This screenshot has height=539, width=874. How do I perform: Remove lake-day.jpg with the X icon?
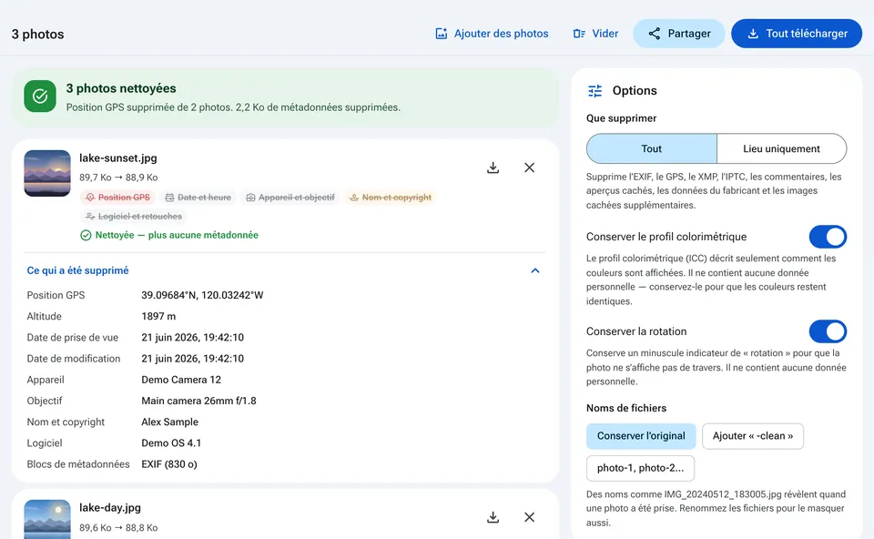(530, 517)
